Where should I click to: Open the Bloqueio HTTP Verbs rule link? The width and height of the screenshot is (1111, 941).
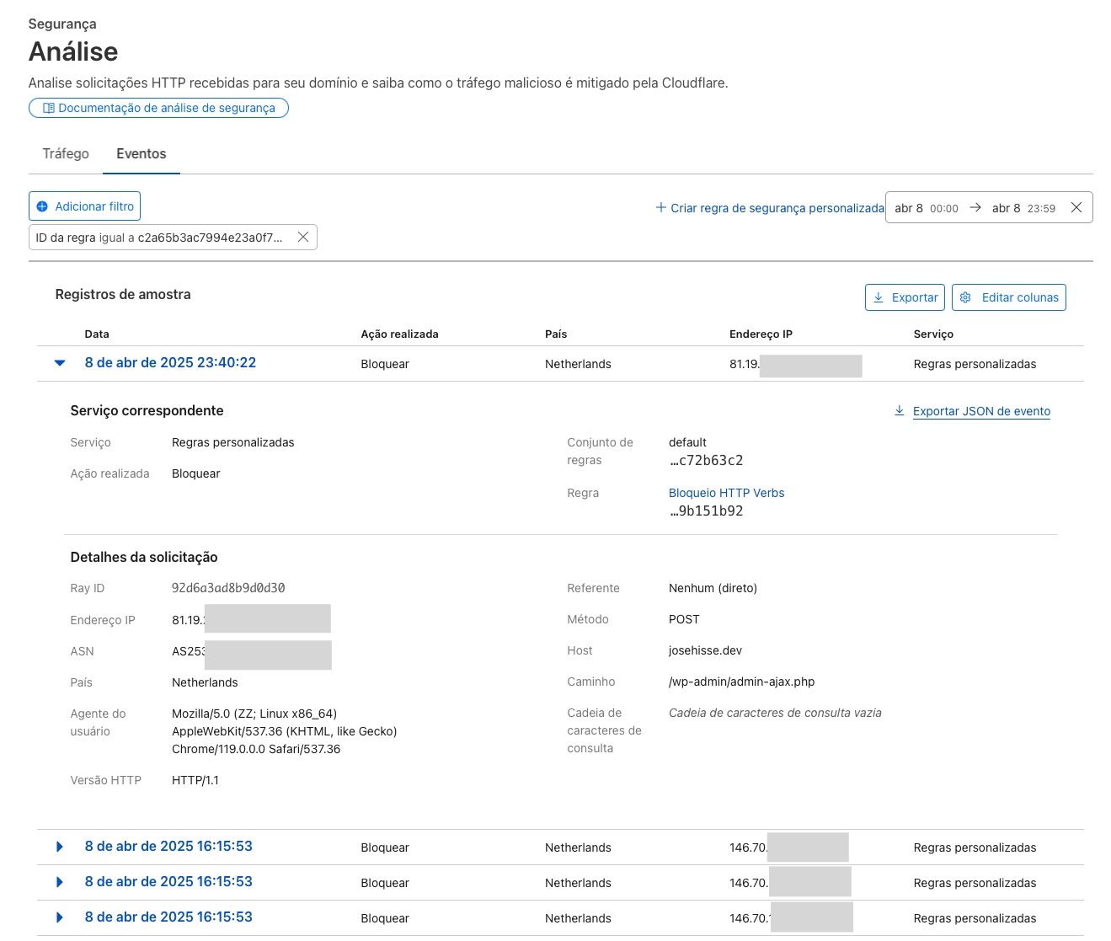pos(726,493)
